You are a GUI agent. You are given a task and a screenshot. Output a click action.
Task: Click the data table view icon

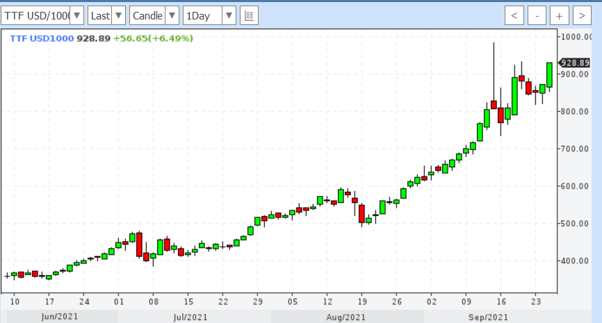(249, 16)
